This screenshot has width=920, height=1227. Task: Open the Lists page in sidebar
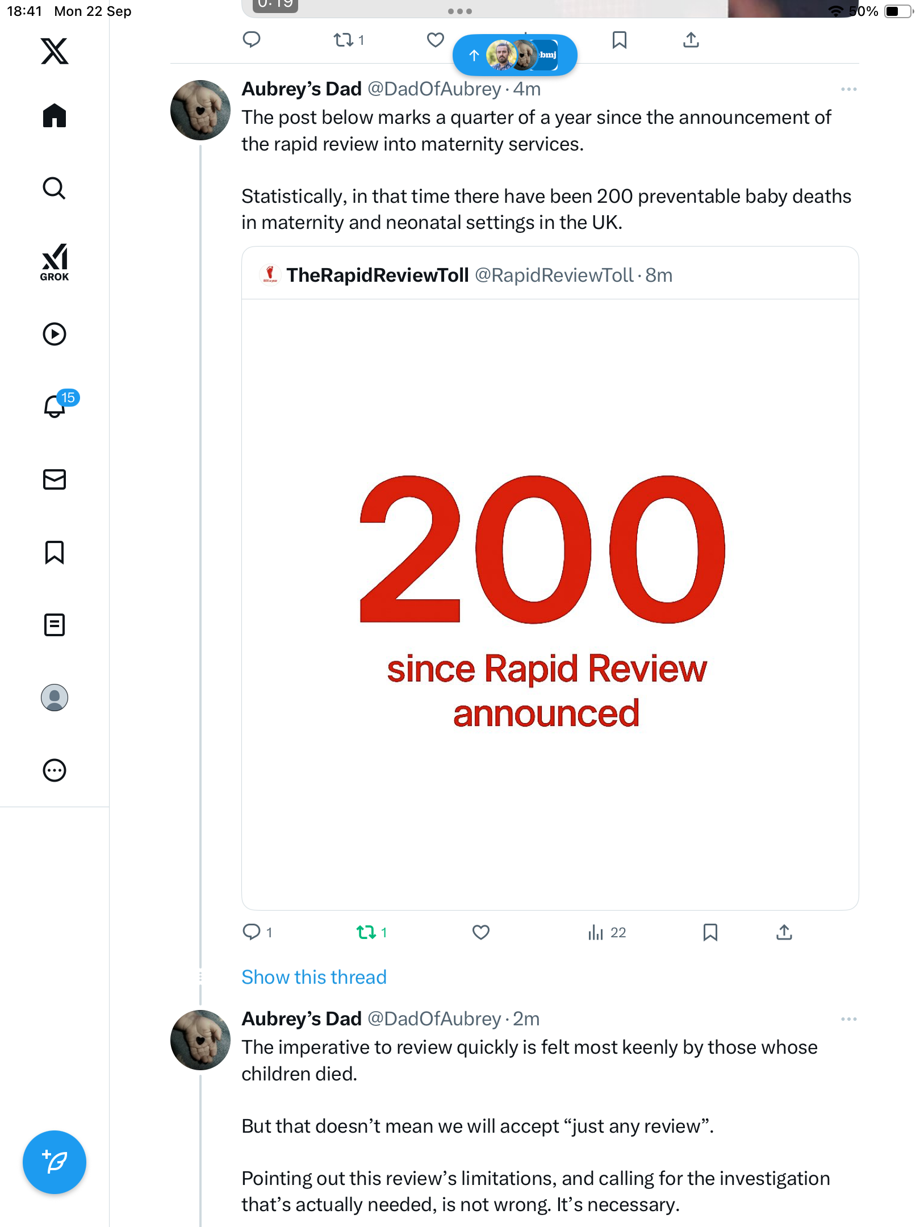[55, 625]
